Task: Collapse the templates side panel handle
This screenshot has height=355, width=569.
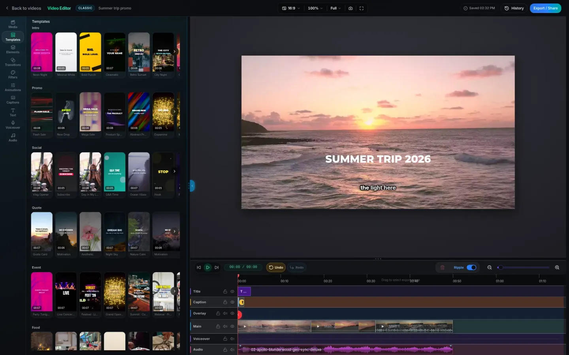Action: click(x=192, y=185)
